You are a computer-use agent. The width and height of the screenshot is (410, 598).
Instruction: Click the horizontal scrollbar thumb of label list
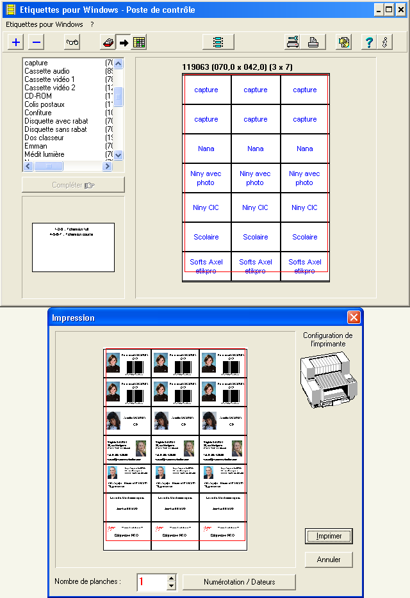click(x=49, y=166)
